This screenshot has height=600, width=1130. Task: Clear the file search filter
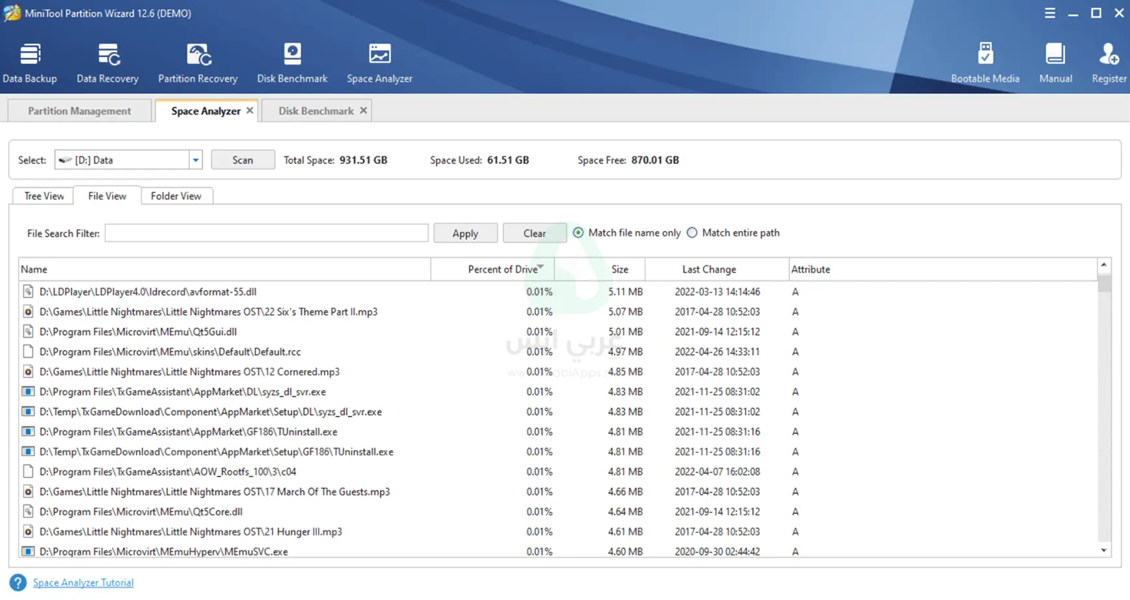click(x=533, y=233)
